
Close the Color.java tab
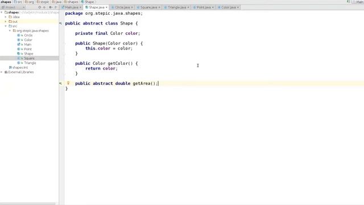(x=238, y=7)
